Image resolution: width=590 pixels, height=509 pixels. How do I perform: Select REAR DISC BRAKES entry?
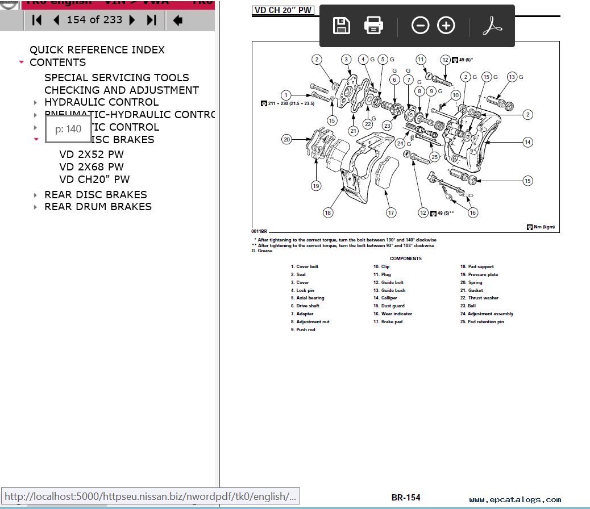pyautogui.click(x=95, y=194)
